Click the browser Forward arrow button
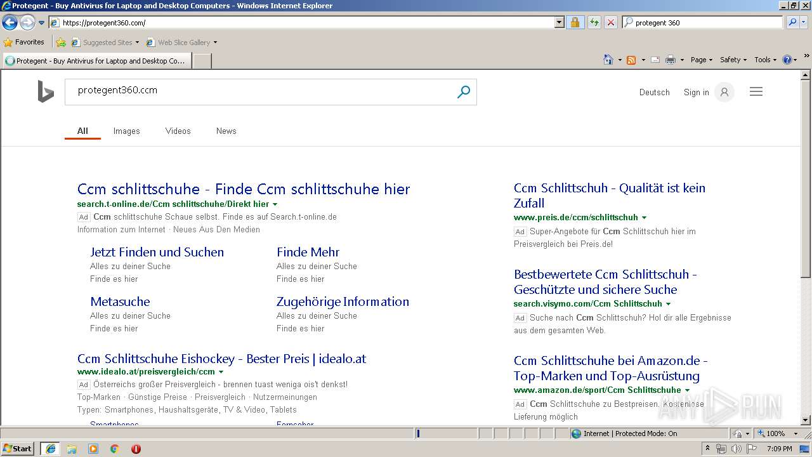The image size is (812, 457). (27, 22)
